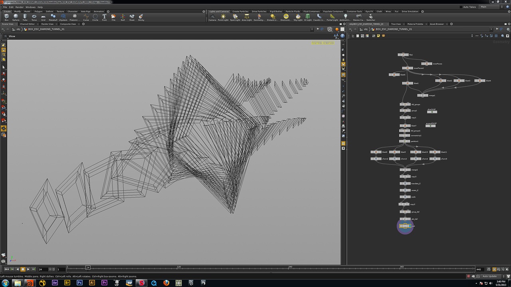Add a Point Light from shelf
This screenshot has height=287, width=511.
click(223, 17)
